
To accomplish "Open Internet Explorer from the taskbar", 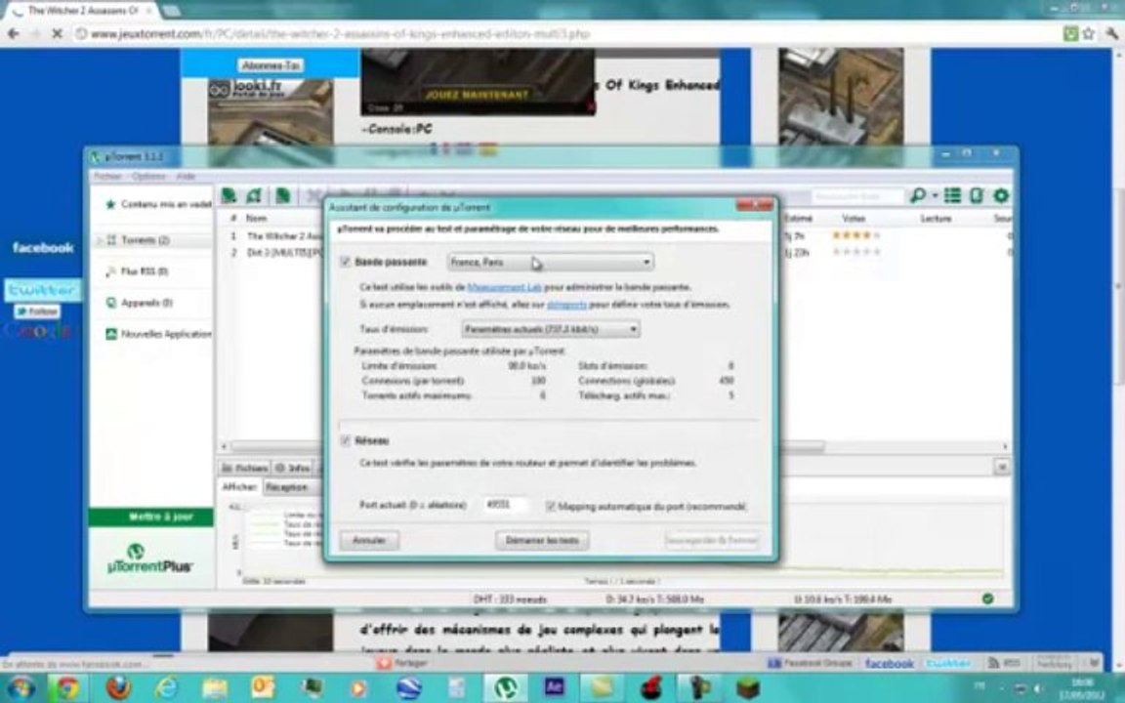I will [x=166, y=688].
